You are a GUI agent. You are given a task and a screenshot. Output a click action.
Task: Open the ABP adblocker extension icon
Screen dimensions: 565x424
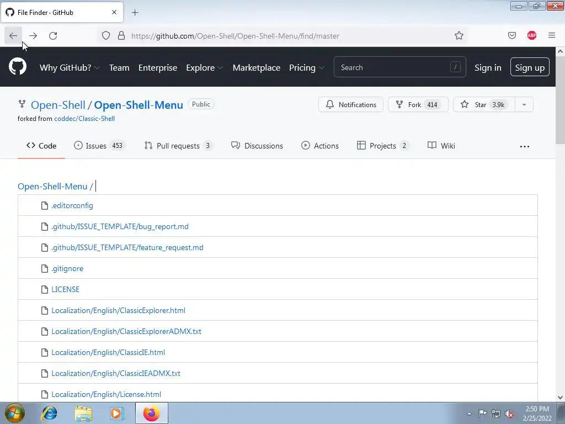tap(531, 35)
